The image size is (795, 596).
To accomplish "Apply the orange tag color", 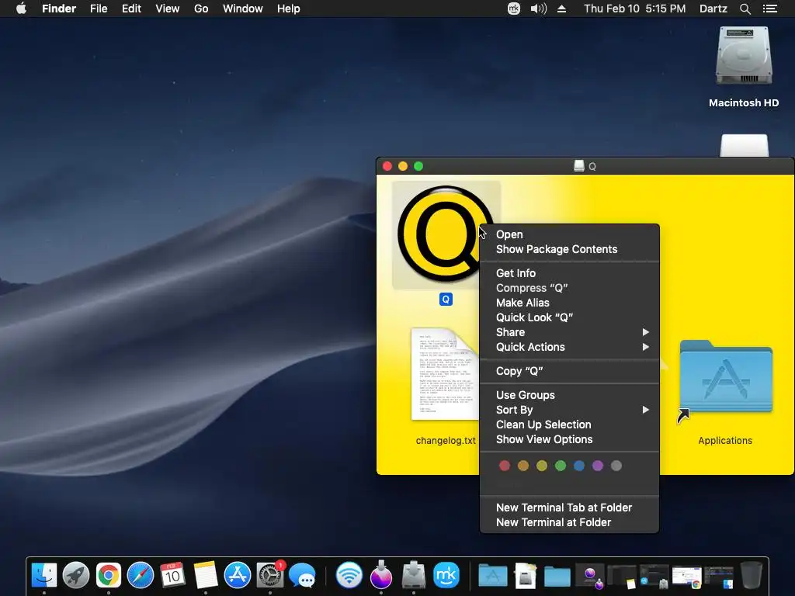I will (x=523, y=466).
